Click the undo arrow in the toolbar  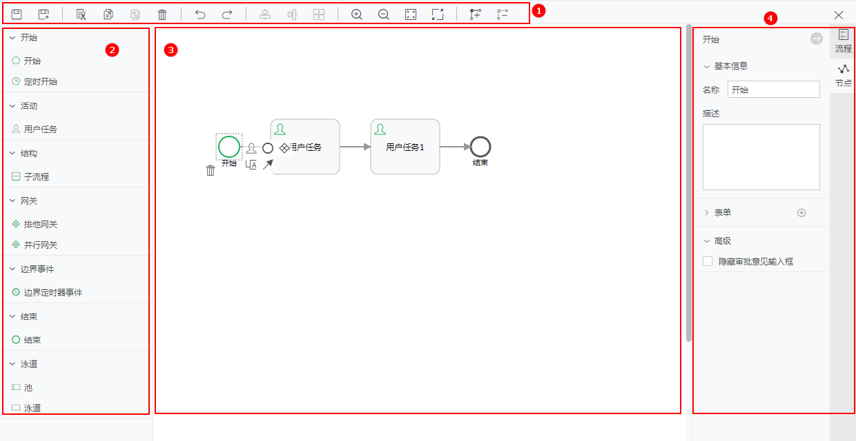(200, 14)
